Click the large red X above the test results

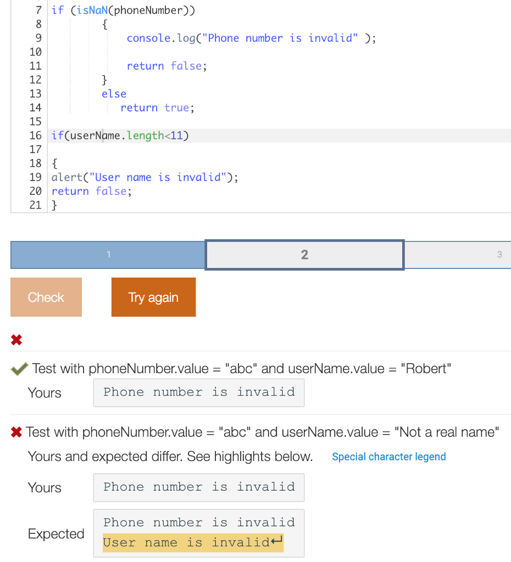(16, 340)
